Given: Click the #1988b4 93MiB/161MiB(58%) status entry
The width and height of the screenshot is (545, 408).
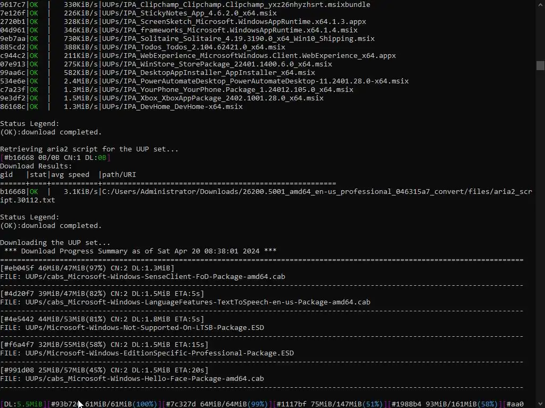Looking at the screenshot, I should [x=444, y=404].
